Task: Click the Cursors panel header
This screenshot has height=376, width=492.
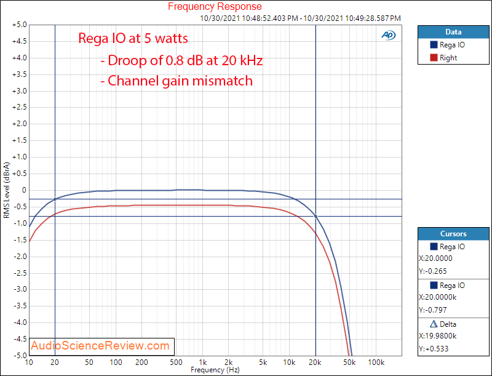Action: [x=453, y=234]
